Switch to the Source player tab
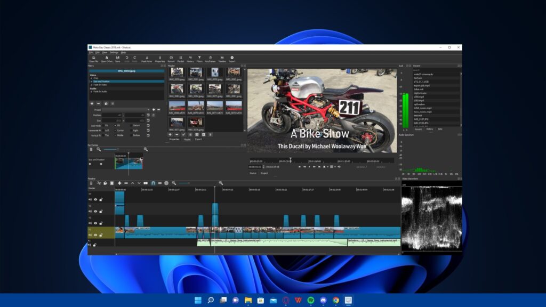Viewport: 546px width, 307px height. tap(253, 173)
